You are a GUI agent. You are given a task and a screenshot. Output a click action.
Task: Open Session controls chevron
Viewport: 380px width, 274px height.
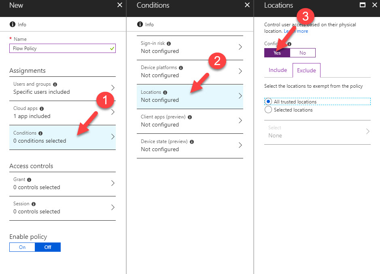click(x=113, y=207)
